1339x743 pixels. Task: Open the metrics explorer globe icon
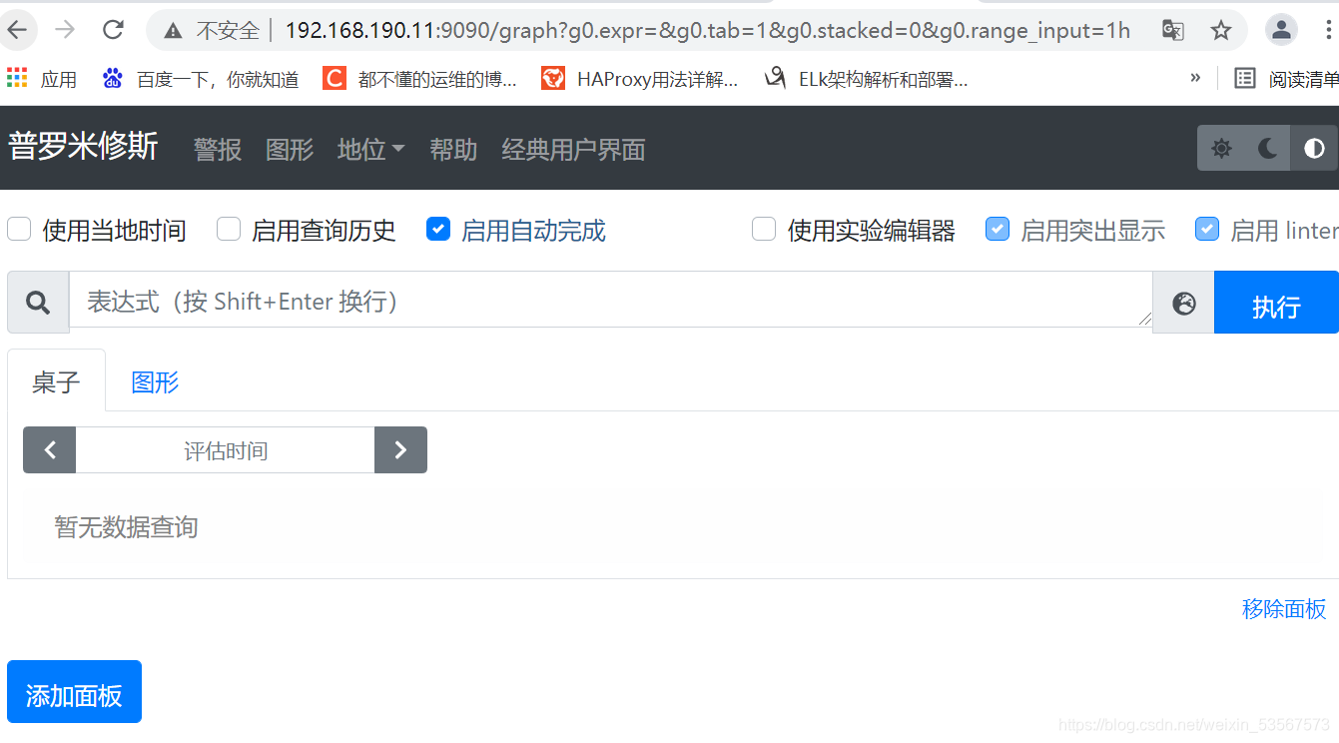[x=1183, y=303]
